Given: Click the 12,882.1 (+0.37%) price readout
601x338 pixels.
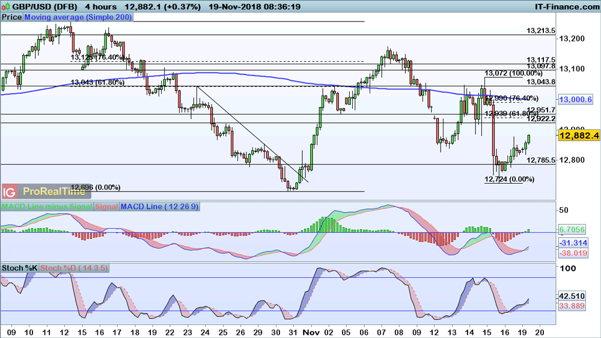Looking at the screenshot, I should (162, 7).
